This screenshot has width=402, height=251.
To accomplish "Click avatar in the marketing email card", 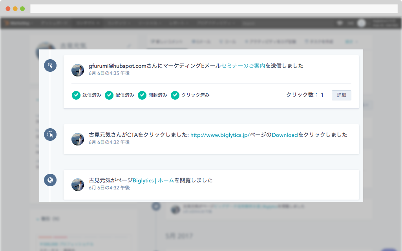I will pyautogui.click(x=78, y=70).
